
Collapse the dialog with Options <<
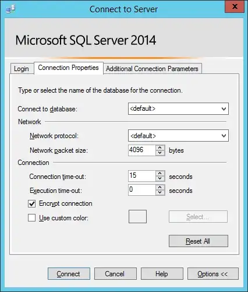point(213,274)
